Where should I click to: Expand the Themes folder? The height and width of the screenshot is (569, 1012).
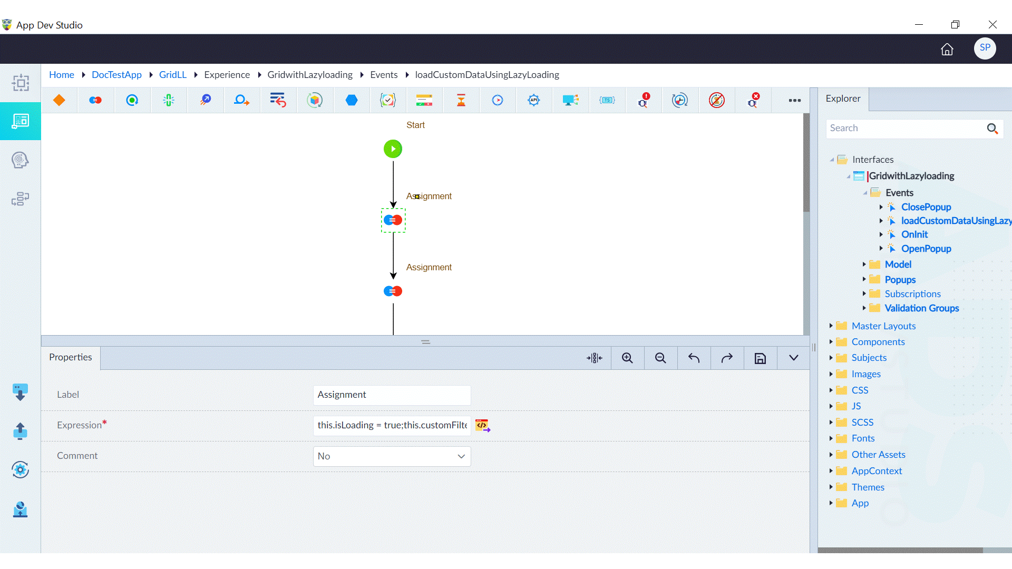831,487
